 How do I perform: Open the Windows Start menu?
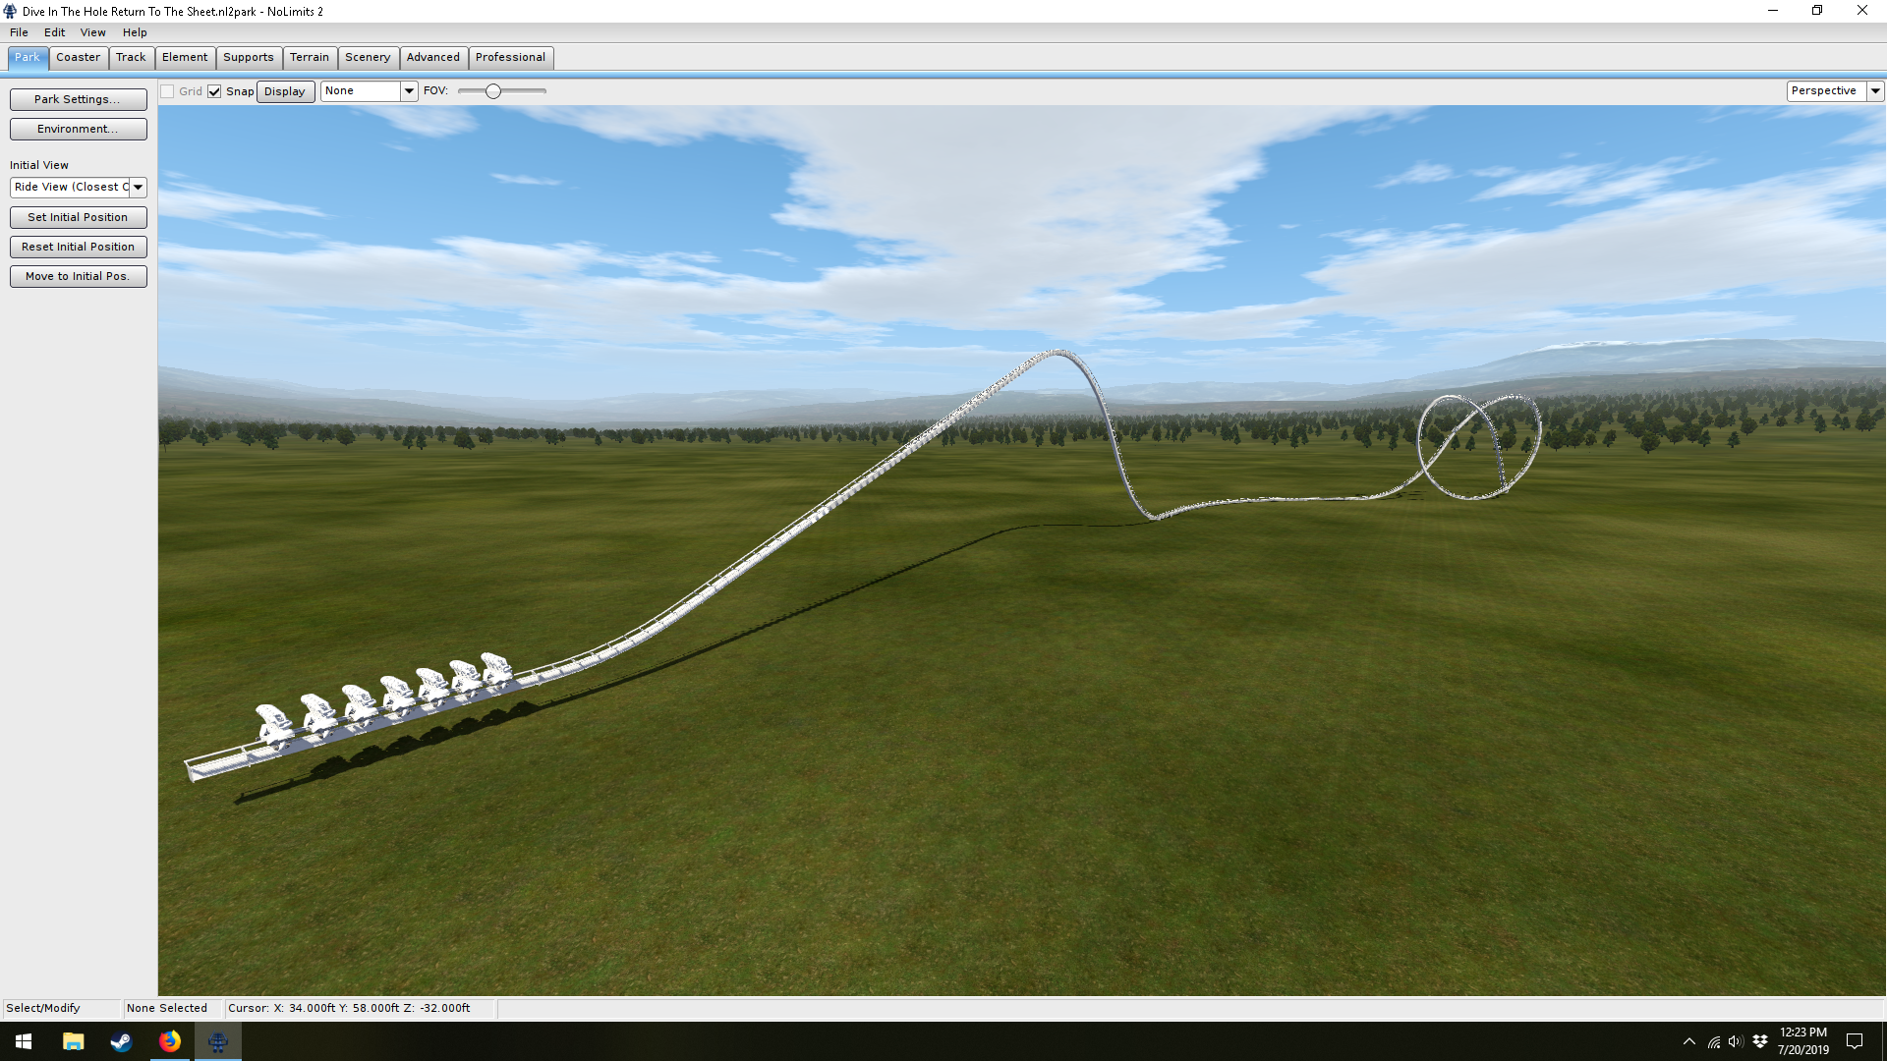point(24,1041)
